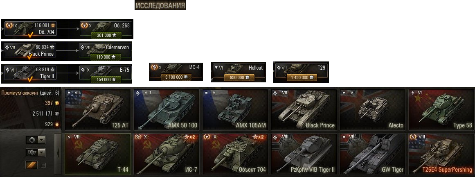475x177 pixels.
Task: Research Caernarvon for 110 000 experience
Action: 106,57
